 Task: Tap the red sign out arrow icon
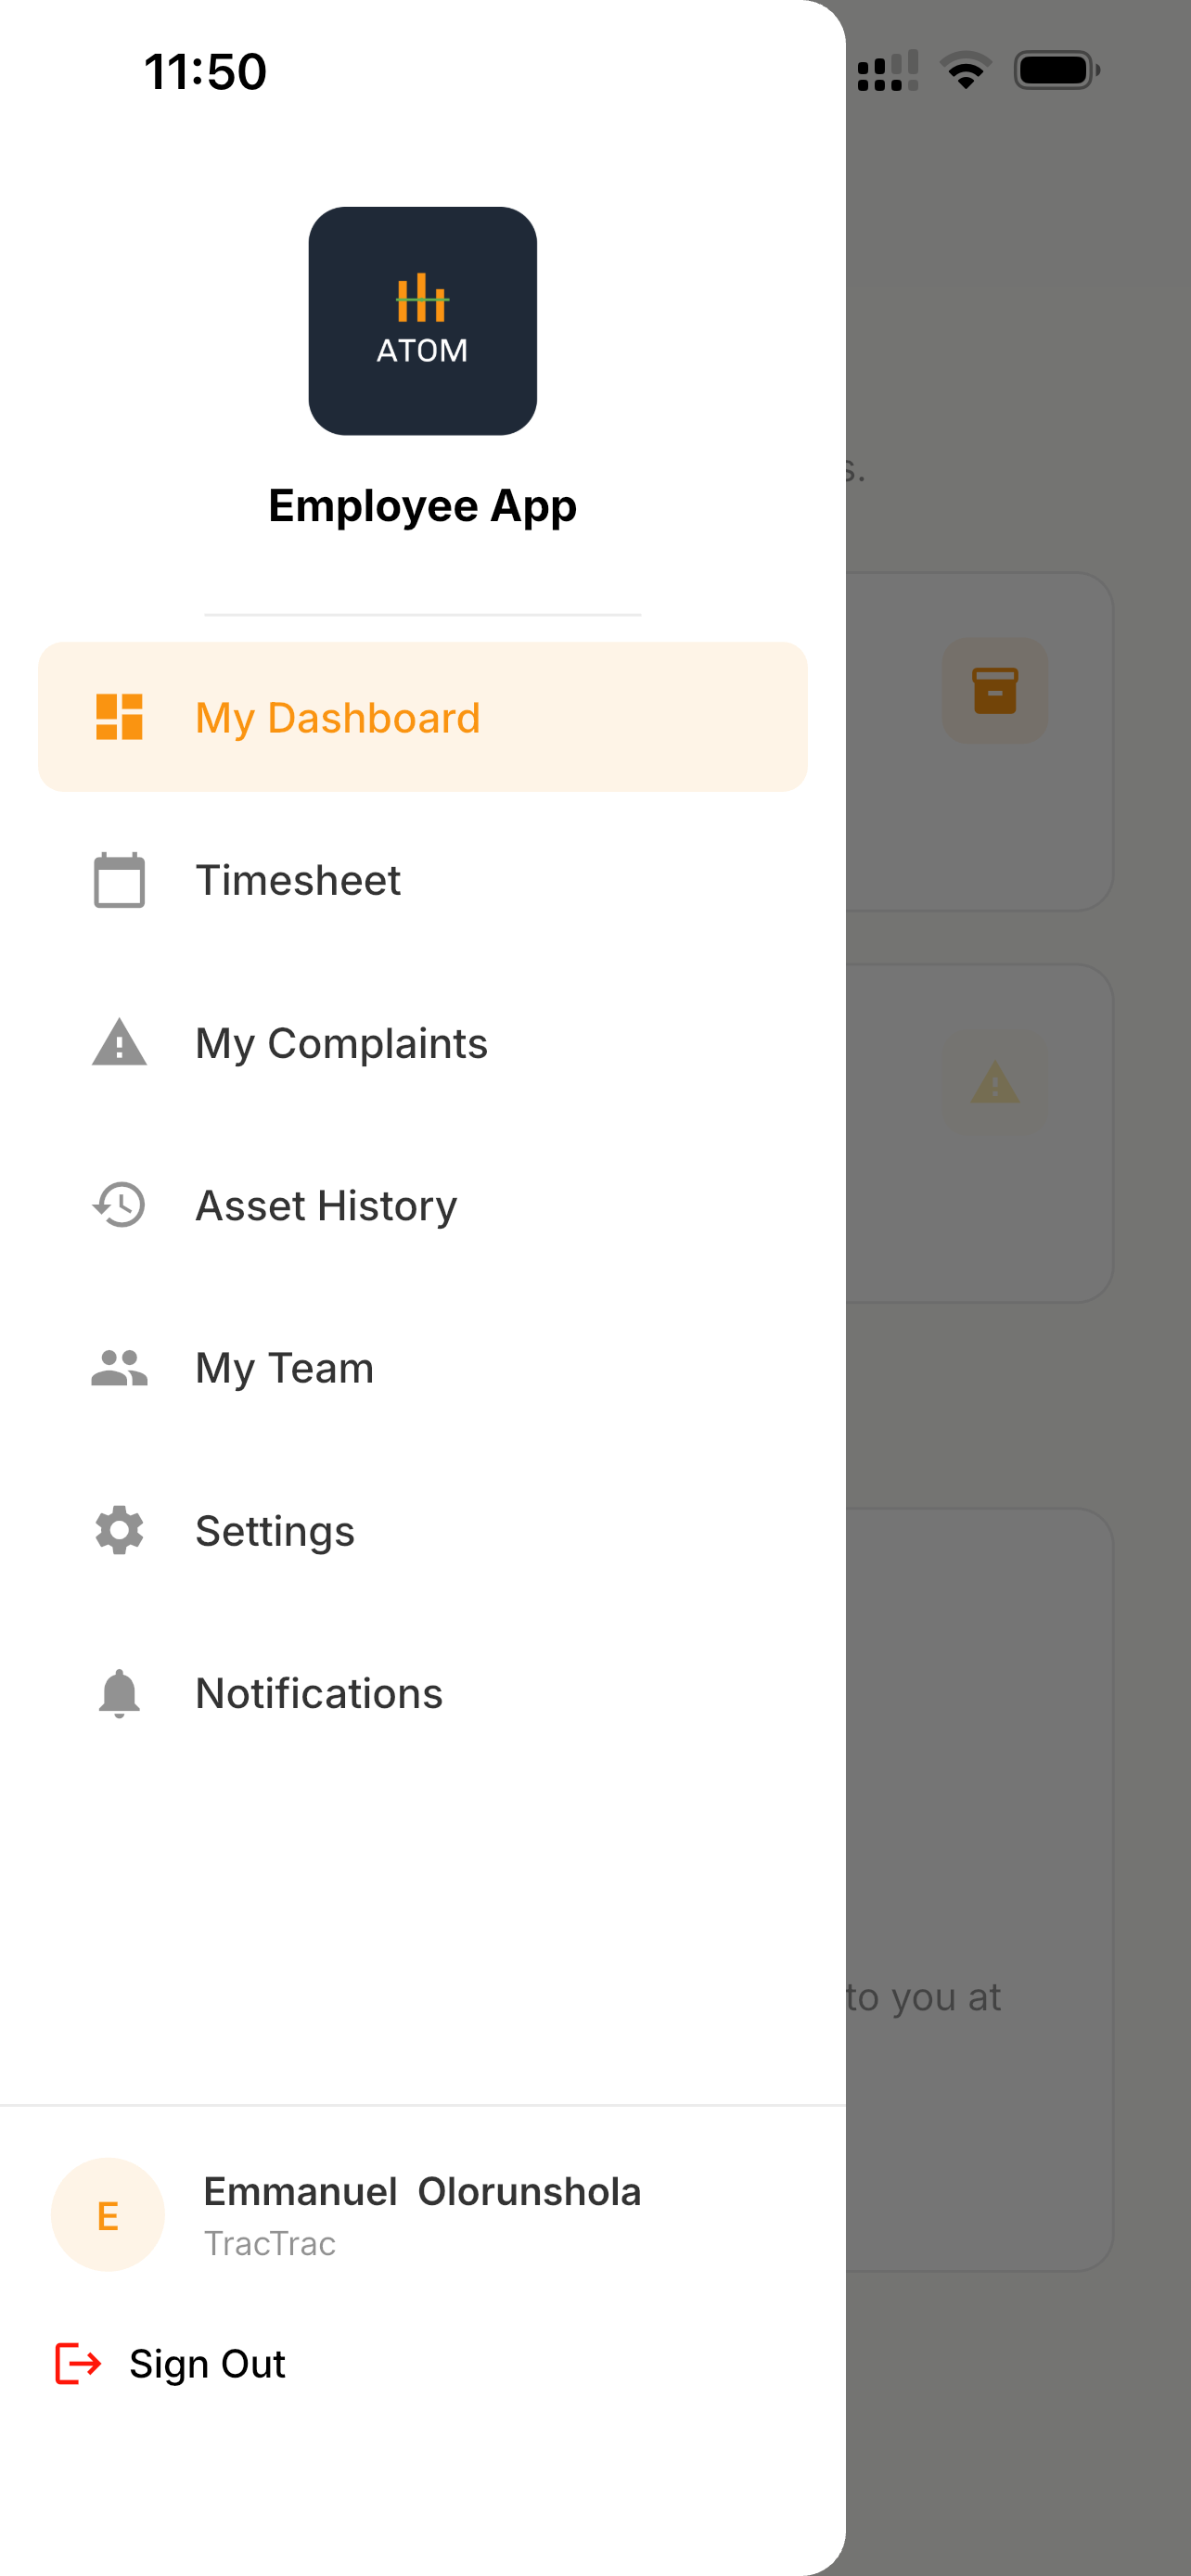point(78,2364)
